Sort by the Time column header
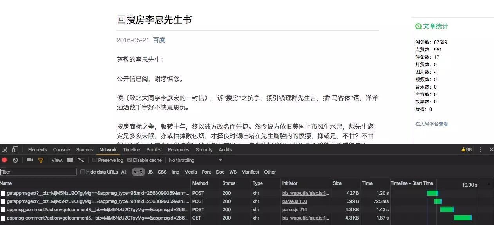The height and width of the screenshot is (225, 494). click(x=375, y=183)
